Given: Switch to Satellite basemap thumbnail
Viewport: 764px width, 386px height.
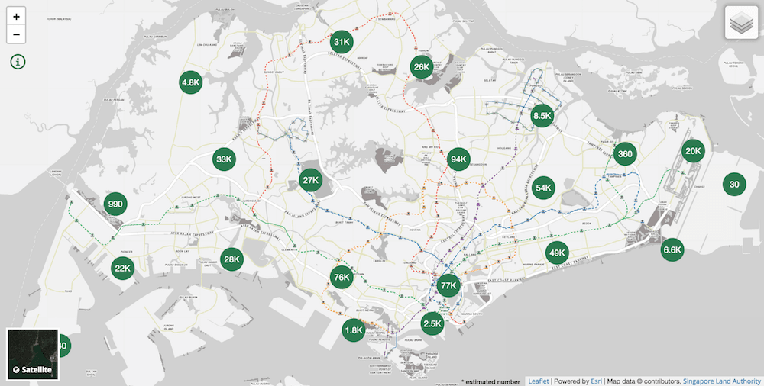Looking at the screenshot, I should click(x=32, y=354).
